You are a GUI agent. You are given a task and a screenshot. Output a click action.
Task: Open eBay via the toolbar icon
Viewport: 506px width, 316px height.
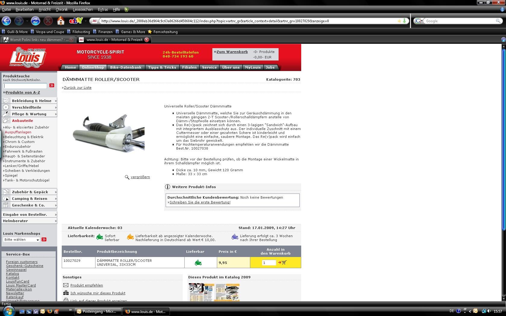(76, 21)
